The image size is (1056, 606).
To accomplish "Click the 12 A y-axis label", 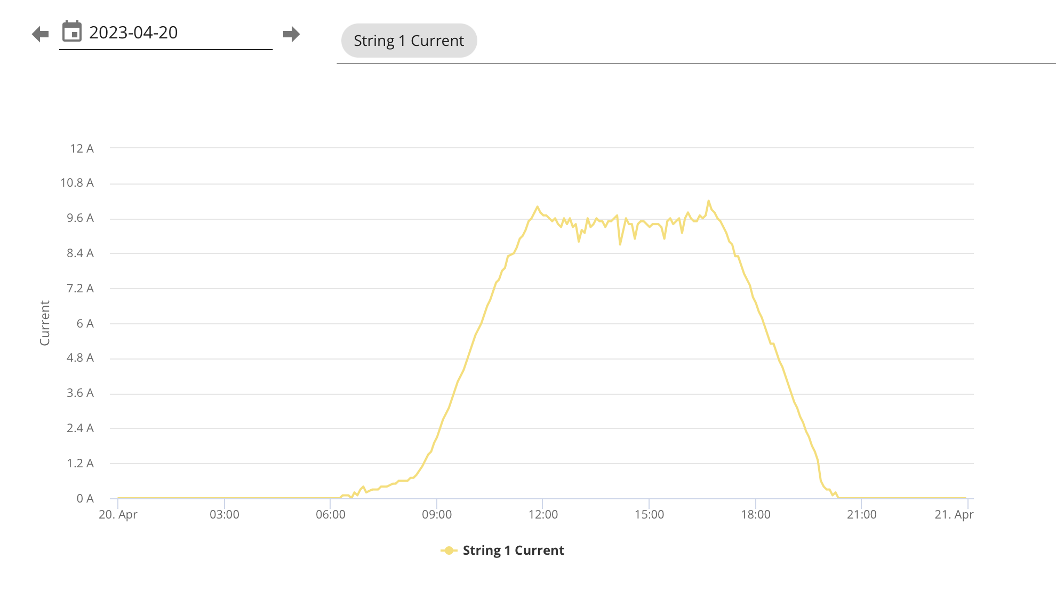I will point(82,148).
